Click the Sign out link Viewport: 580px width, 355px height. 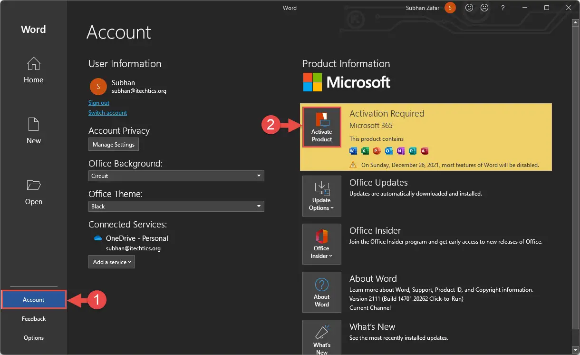coord(99,103)
